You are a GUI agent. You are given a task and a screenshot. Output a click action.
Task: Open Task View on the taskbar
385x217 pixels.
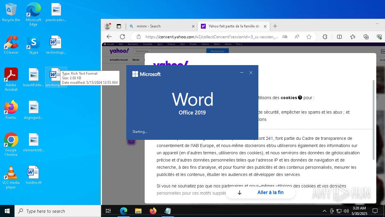[108, 211]
